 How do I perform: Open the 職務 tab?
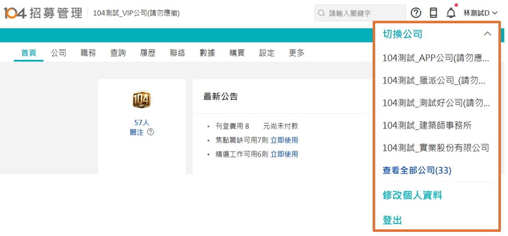(88, 53)
